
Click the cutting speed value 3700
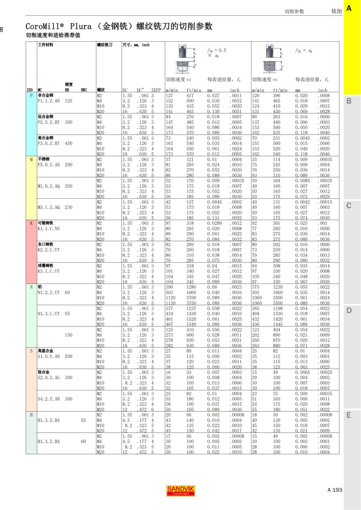coord(191,298)
